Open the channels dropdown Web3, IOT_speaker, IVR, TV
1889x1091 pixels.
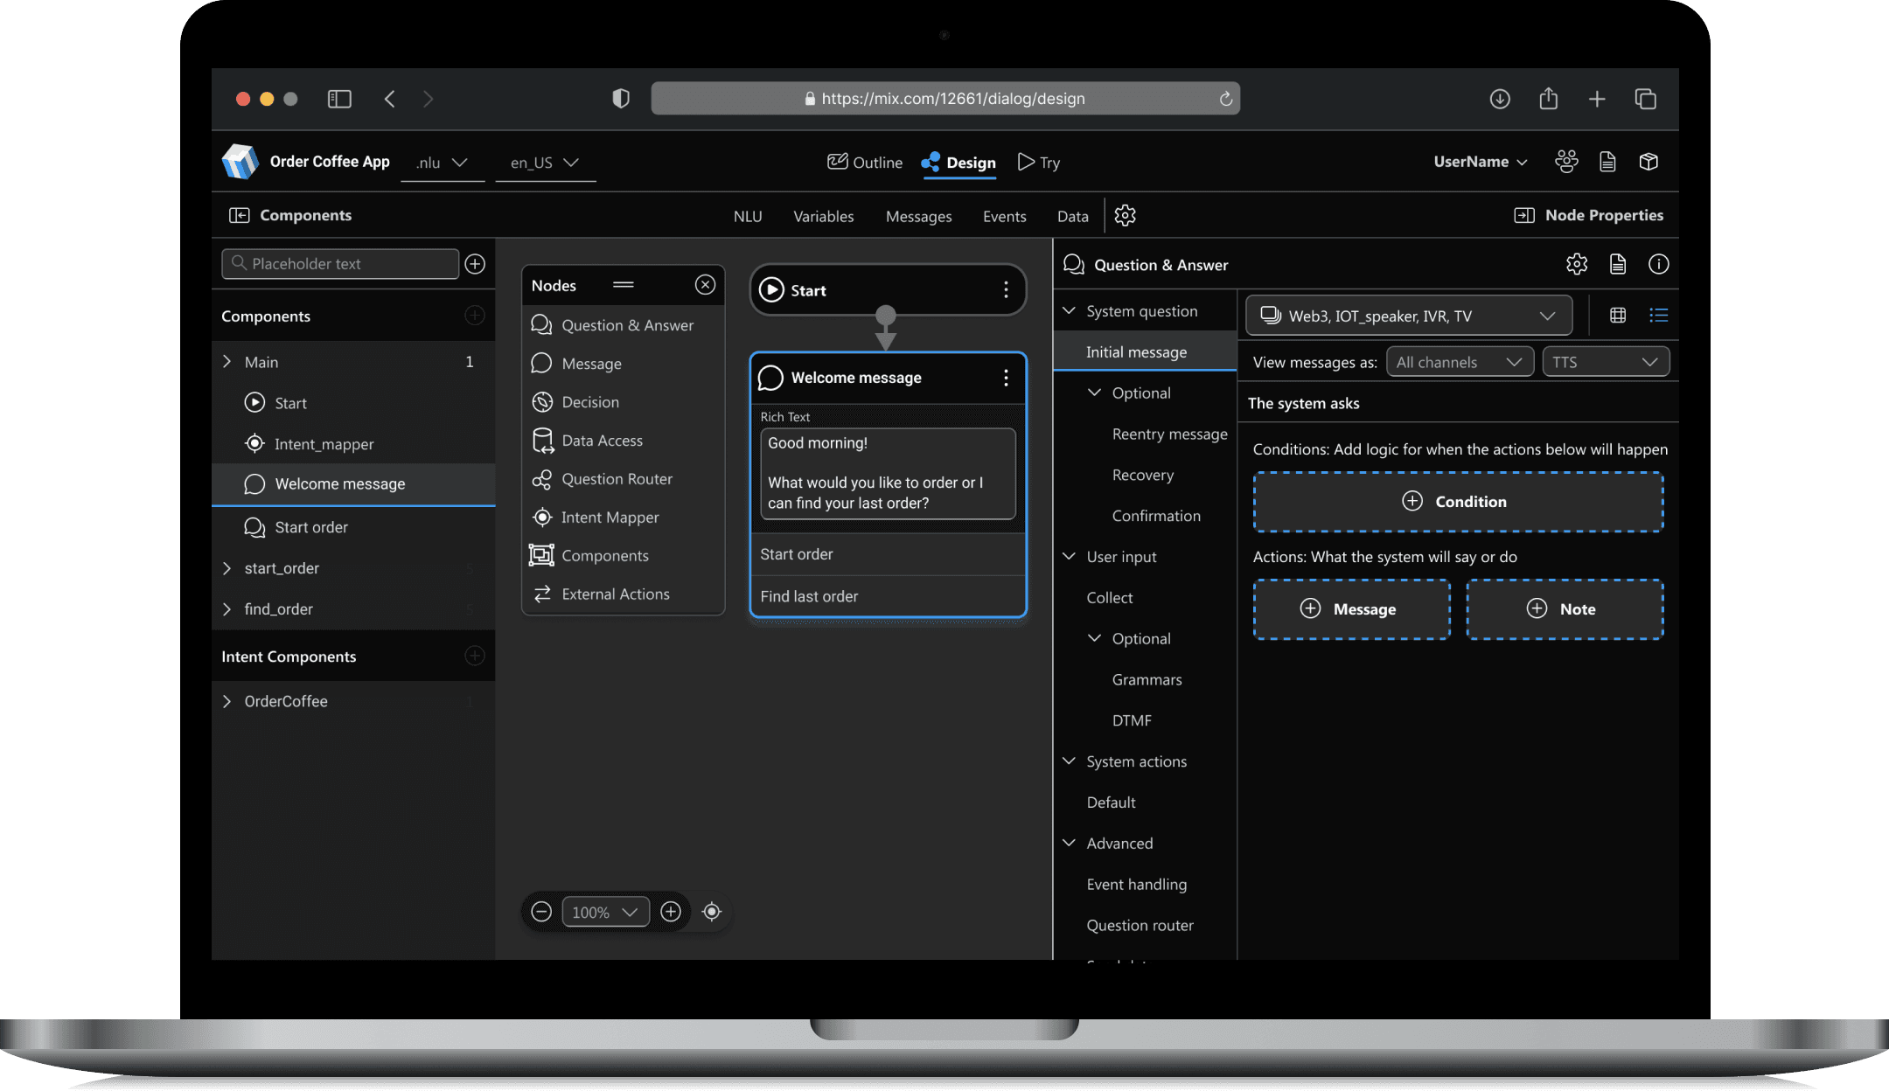point(1408,316)
